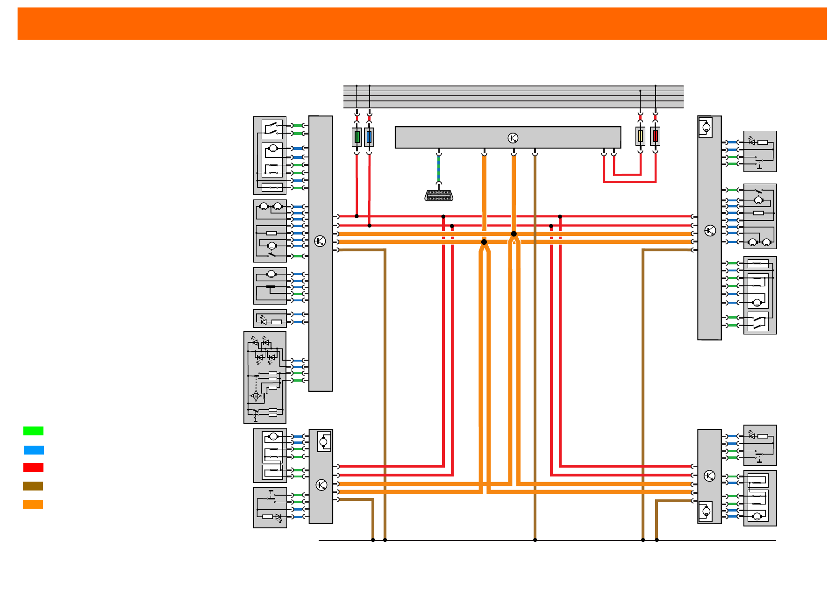Click transistor symbol in lower-left control unit
Viewport: 835px width, 590px height.
(x=321, y=485)
